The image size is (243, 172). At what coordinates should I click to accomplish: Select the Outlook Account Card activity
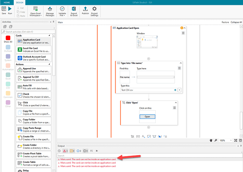pyautogui.click(x=33, y=58)
